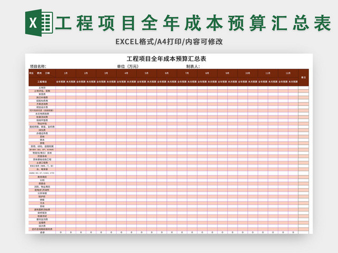The width and height of the screenshot is (338, 253).
Task: Select the 10月 header cell
Action: point(248,73)
